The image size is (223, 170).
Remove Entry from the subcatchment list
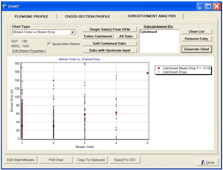pos(196,39)
